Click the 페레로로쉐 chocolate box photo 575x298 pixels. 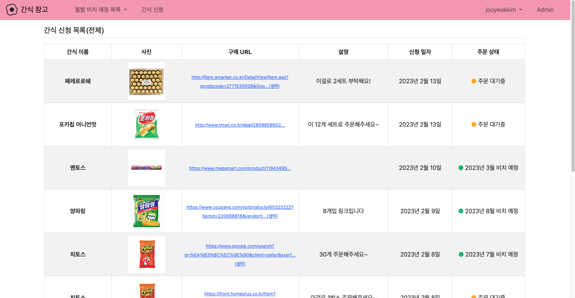click(x=147, y=81)
